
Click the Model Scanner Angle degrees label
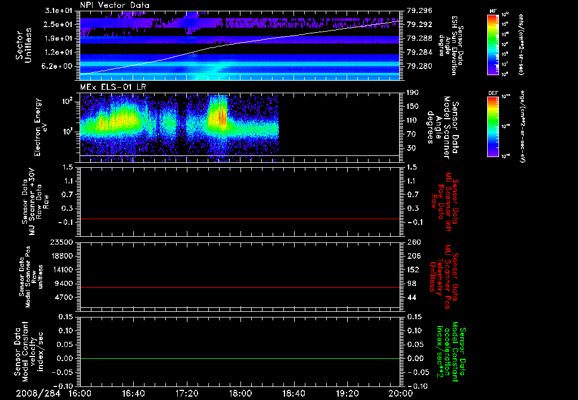[443, 128]
